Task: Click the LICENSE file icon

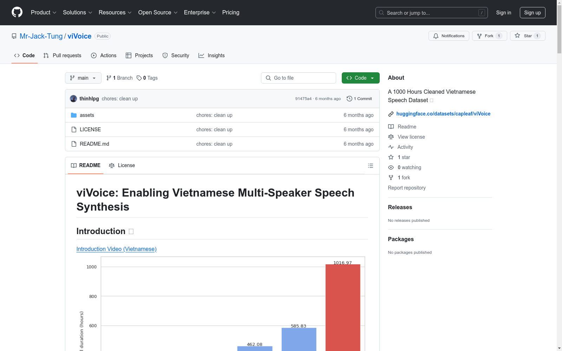Action: (x=74, y=130)
